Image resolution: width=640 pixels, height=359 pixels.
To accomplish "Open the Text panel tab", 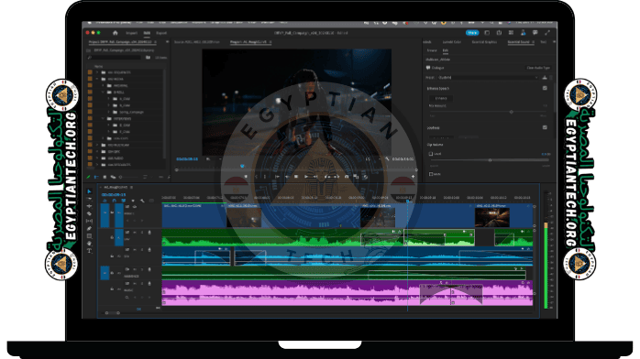I will tap(543, 42).
